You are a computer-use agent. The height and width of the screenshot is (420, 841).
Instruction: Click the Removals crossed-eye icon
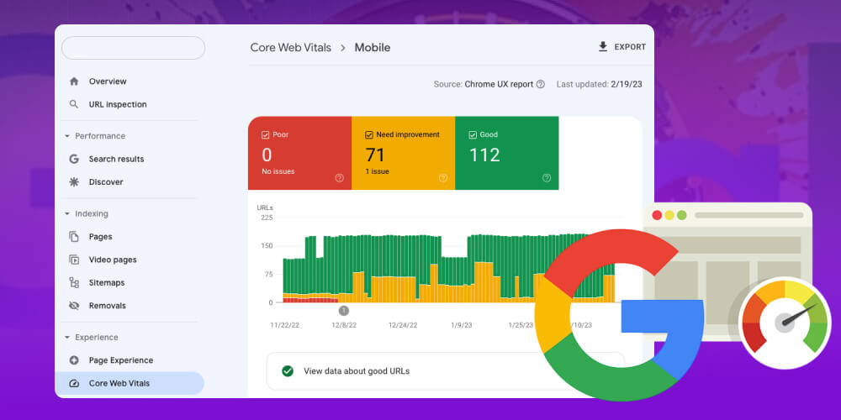[x=74, y=306]
